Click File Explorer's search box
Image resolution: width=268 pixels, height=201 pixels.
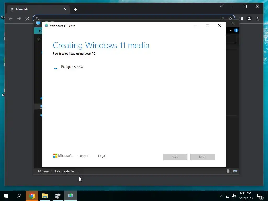(231, 39)
